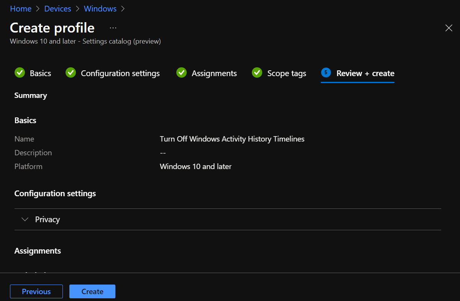Go to the Basics step label
The height and width of the screenshot is (301, 460).
40,73
